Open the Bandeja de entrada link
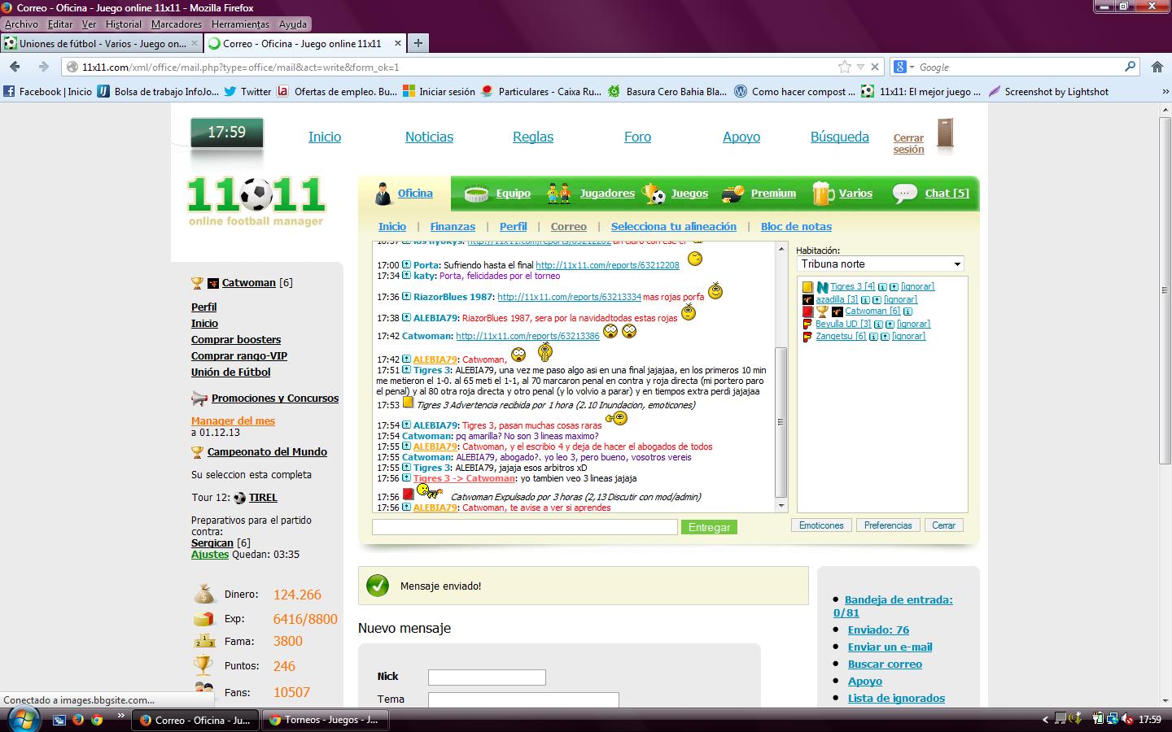 point(898,599)
